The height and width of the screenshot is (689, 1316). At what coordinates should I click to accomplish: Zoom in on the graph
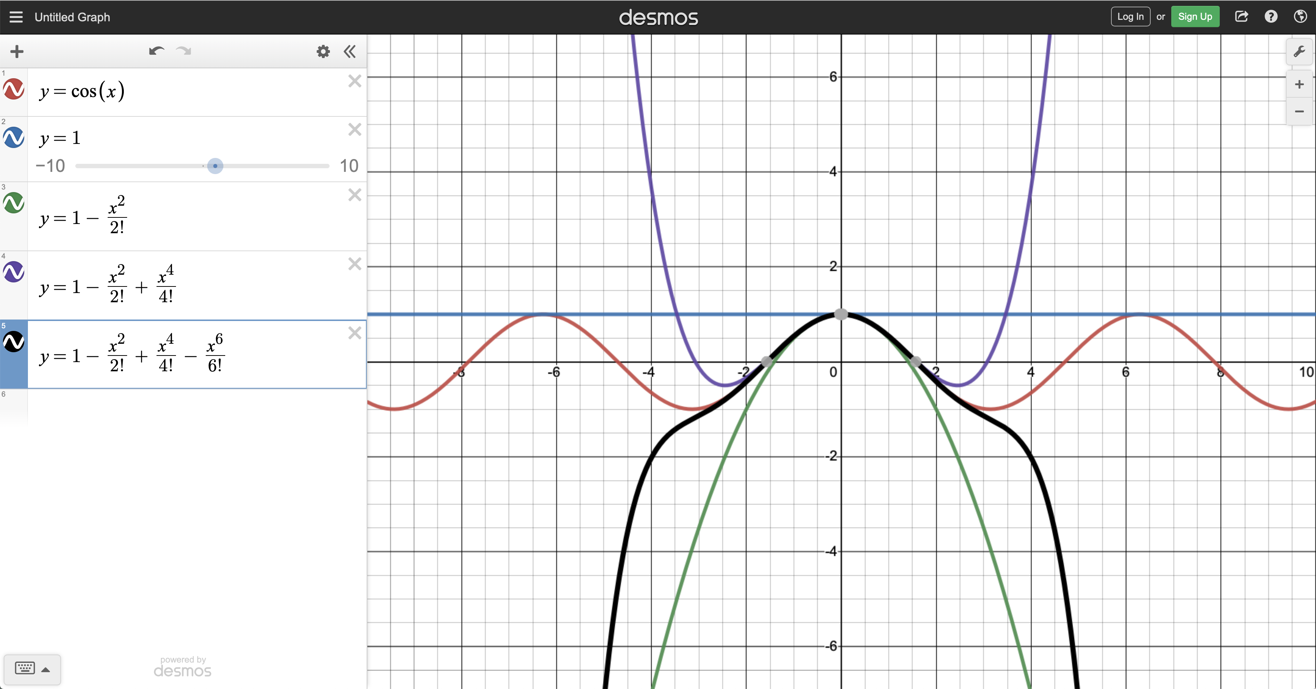[1299, 84]
